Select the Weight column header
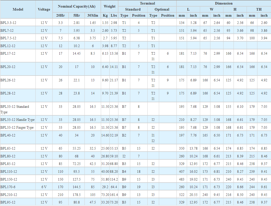271x206 pixels. [110, 6]
